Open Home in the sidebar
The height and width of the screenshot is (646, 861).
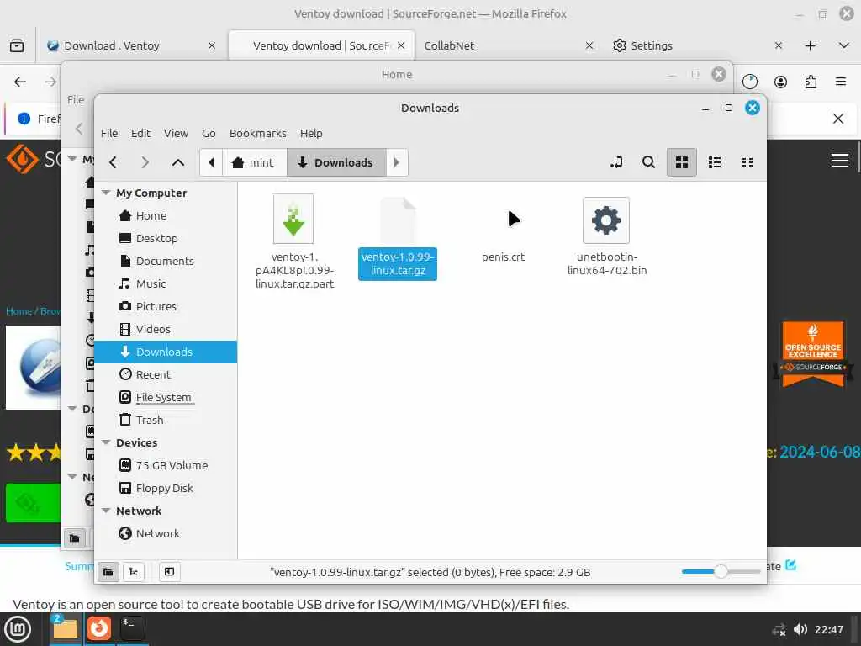click(166, 215)
